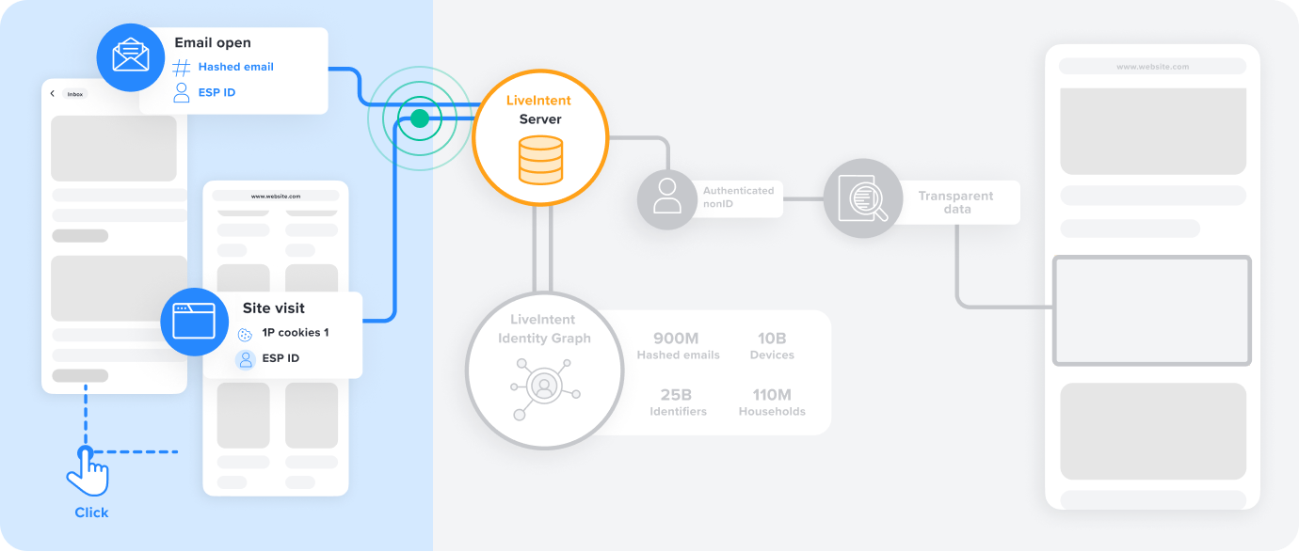This screenshot has height=552, width=1299.
Task: Click the Email open envelope icon
Action: click(x=131, y=55)
